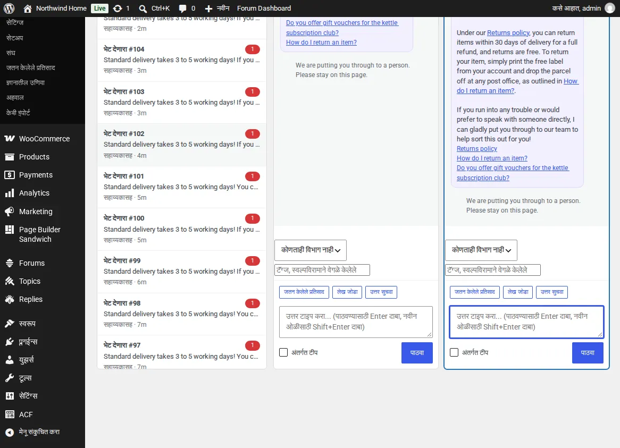Open conversation भेट देणारा #104
Image resolution: width=620 pixels, height=448 pixels.
coord(182,60)
